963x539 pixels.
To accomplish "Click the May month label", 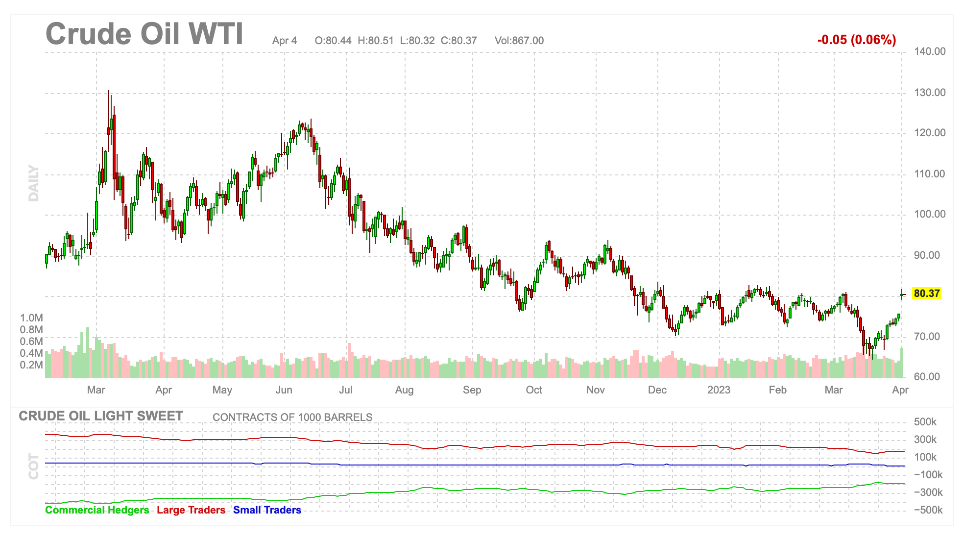I will (222, 390).
